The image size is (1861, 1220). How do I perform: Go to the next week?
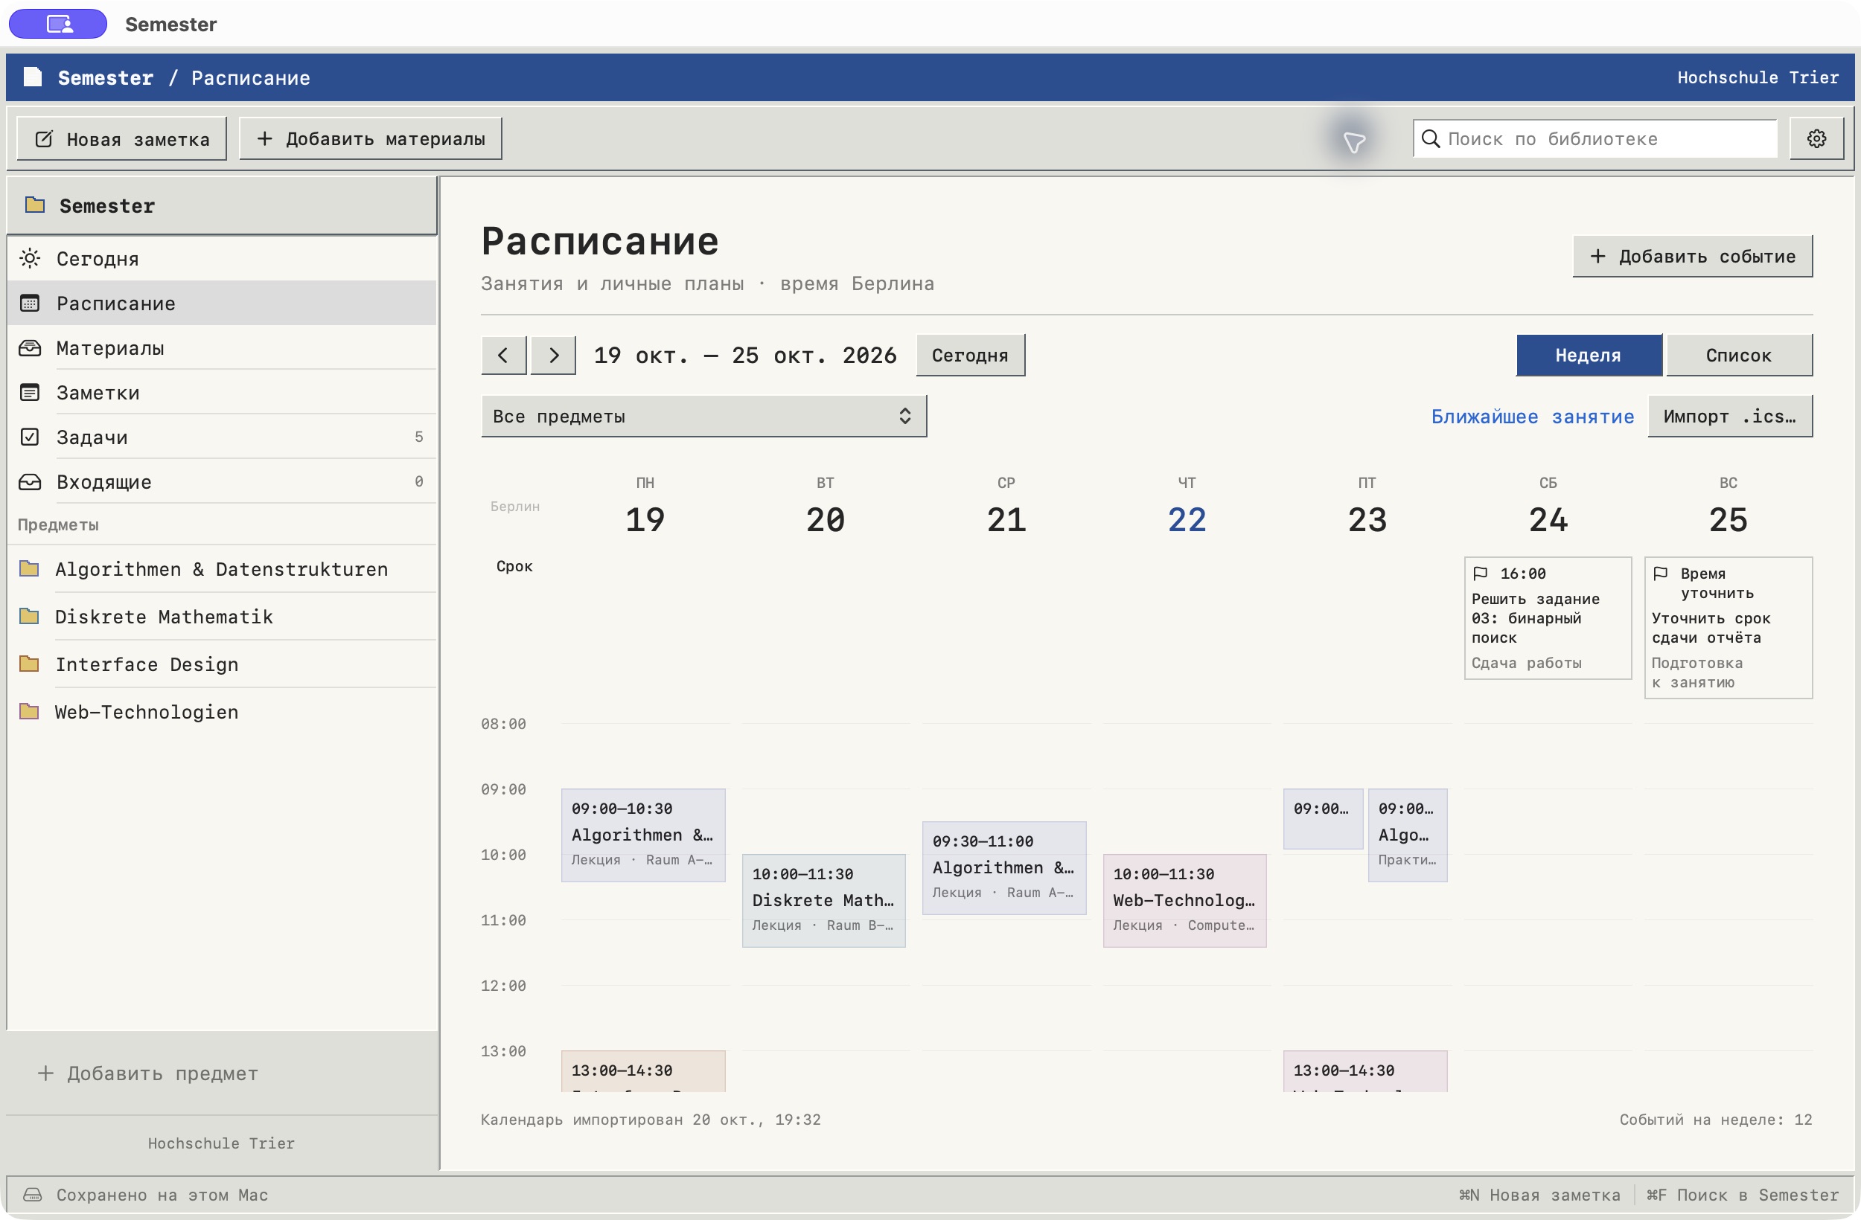pyautogui.click(x=553, y=356)
